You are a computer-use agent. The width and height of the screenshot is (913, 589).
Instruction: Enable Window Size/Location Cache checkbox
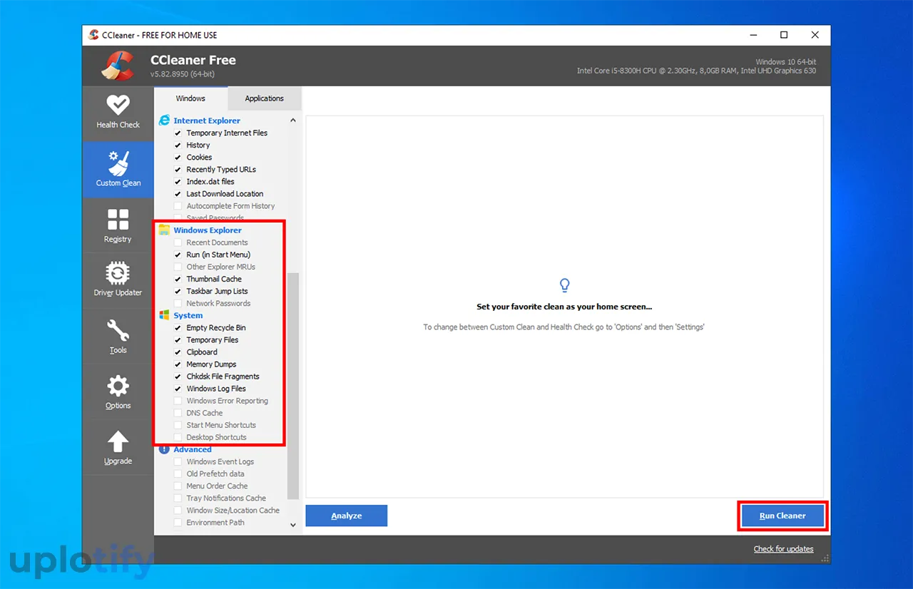pyautogui.click(x=178, y=511)
